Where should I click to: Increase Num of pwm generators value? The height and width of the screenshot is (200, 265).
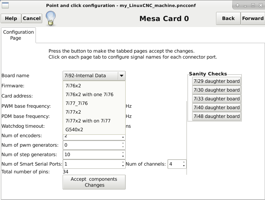(x=123, y=143)
